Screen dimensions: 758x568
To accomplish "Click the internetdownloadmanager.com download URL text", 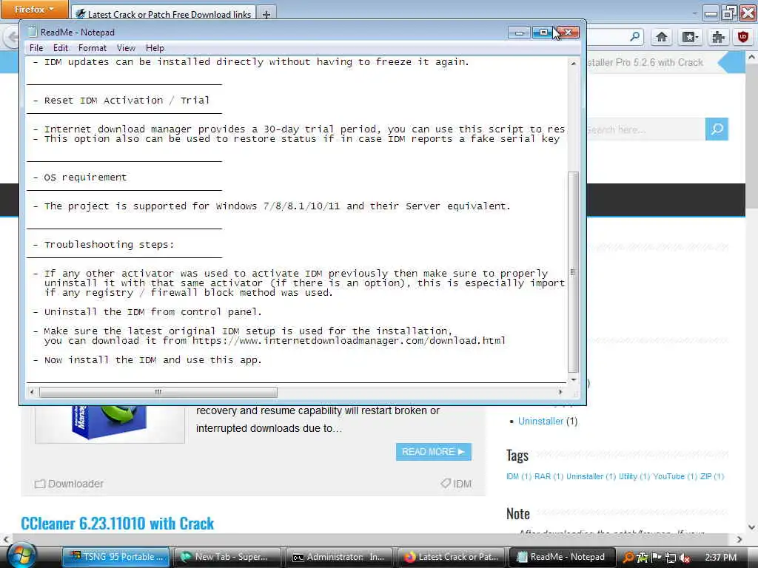I will tap(349, 341).
